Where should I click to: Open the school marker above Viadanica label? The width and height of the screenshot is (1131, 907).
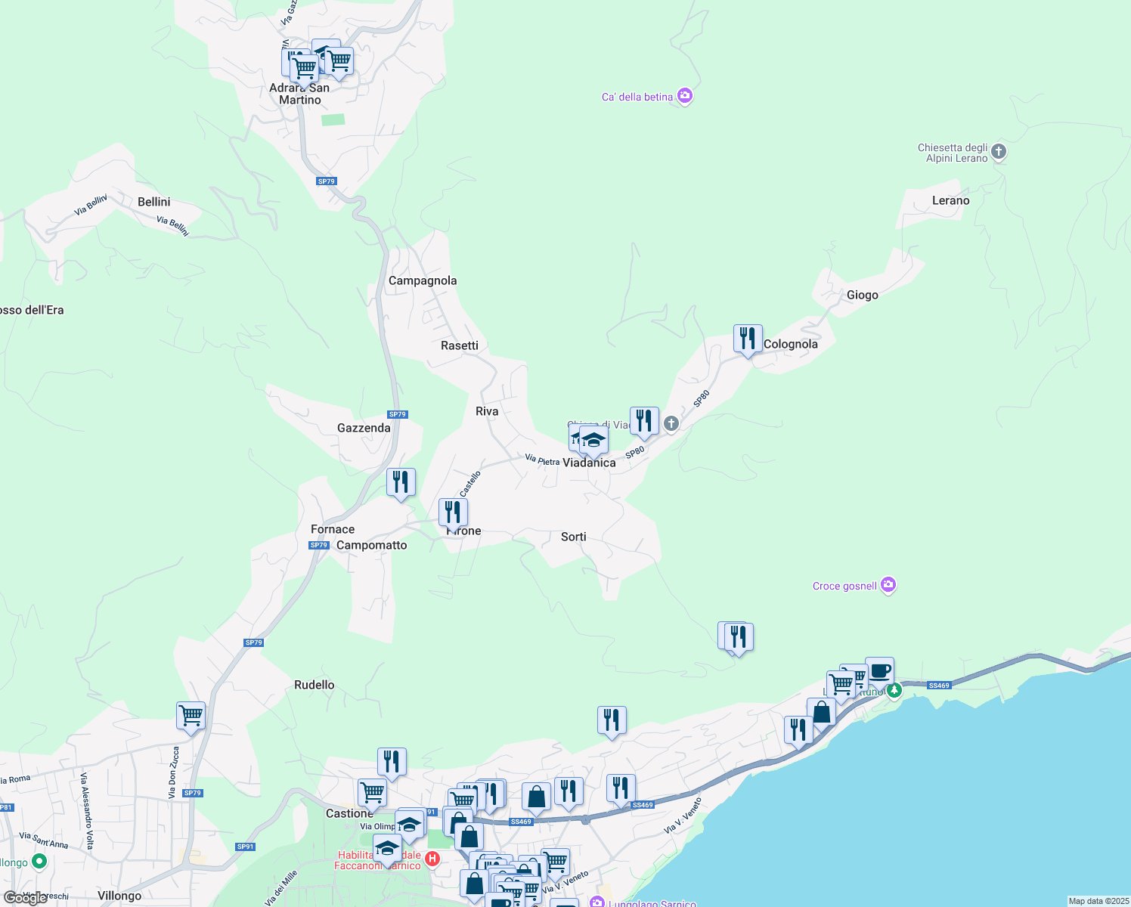click(593, 442)
